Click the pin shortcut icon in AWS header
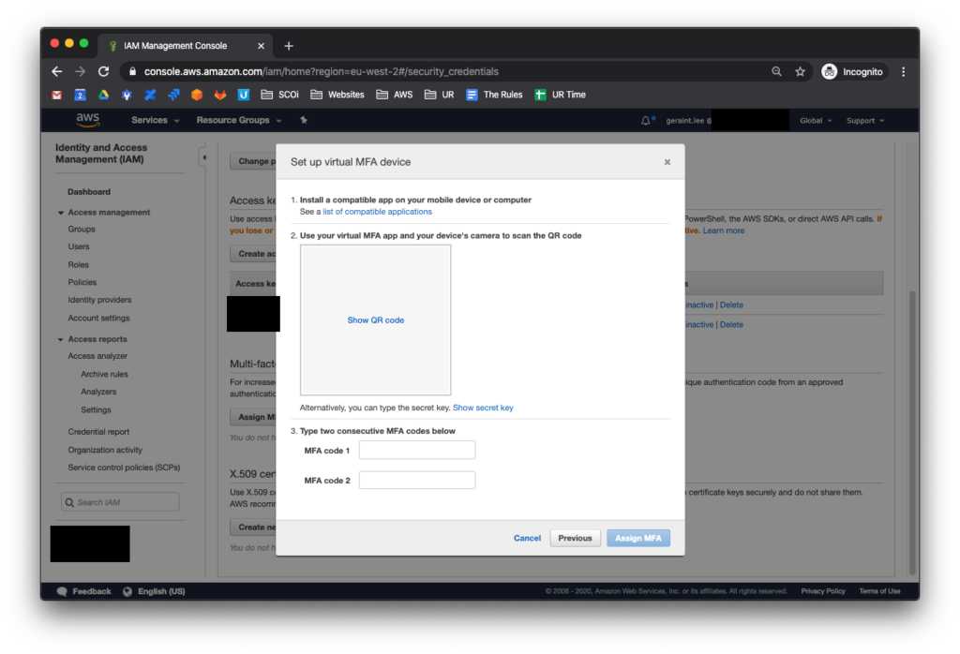960x654 pixels. pyautogui.click(x=304, y=120)
